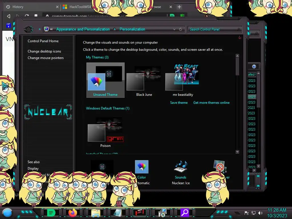Open the Sounds settings icon
Screen dimensions: 292x219
click(x=181, y=167)
